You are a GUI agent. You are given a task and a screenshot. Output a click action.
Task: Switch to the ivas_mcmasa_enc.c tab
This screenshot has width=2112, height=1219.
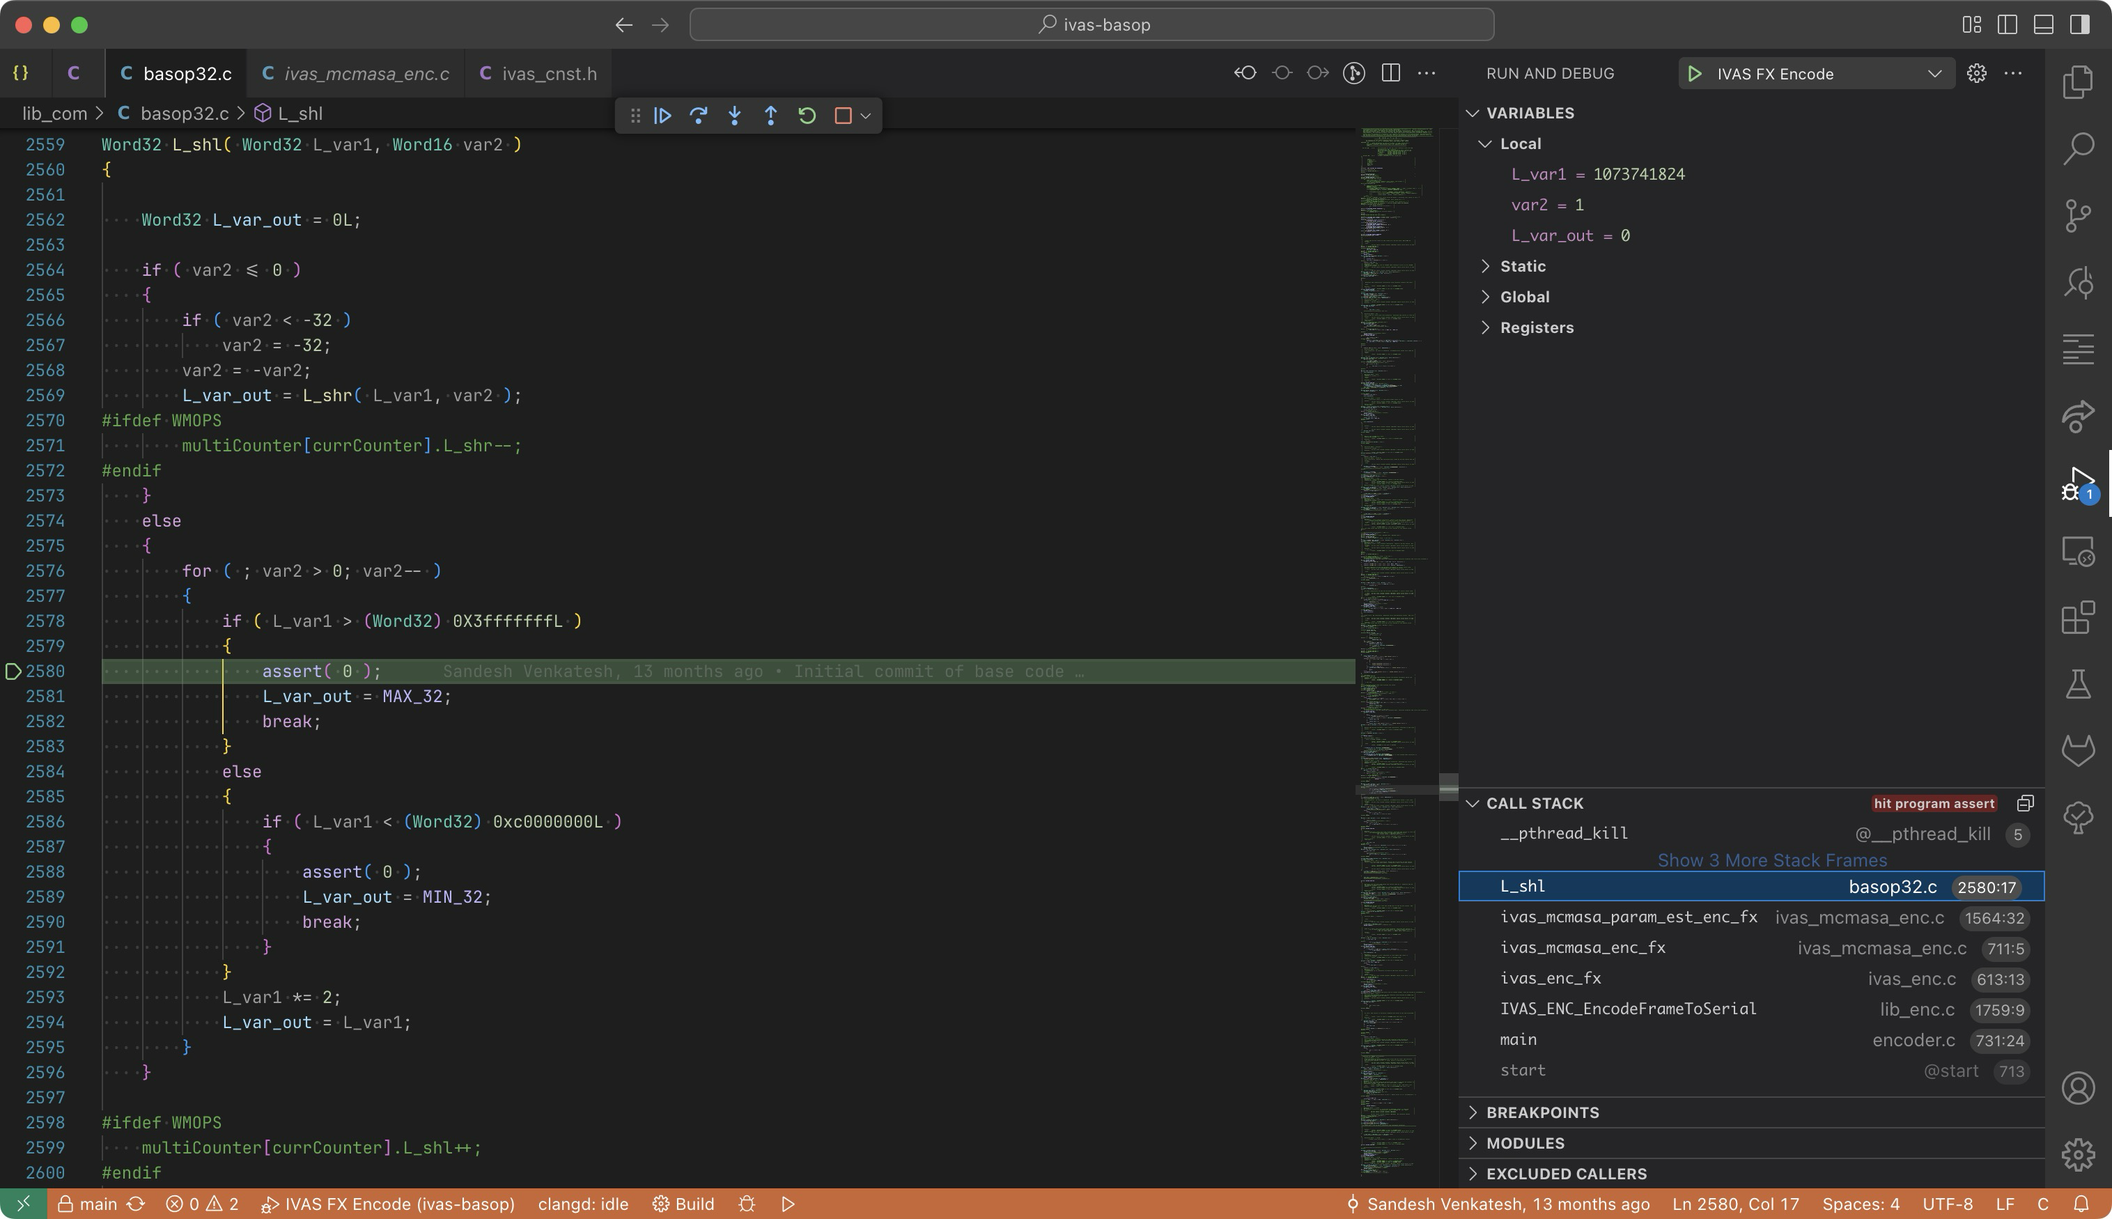point(366,74)
